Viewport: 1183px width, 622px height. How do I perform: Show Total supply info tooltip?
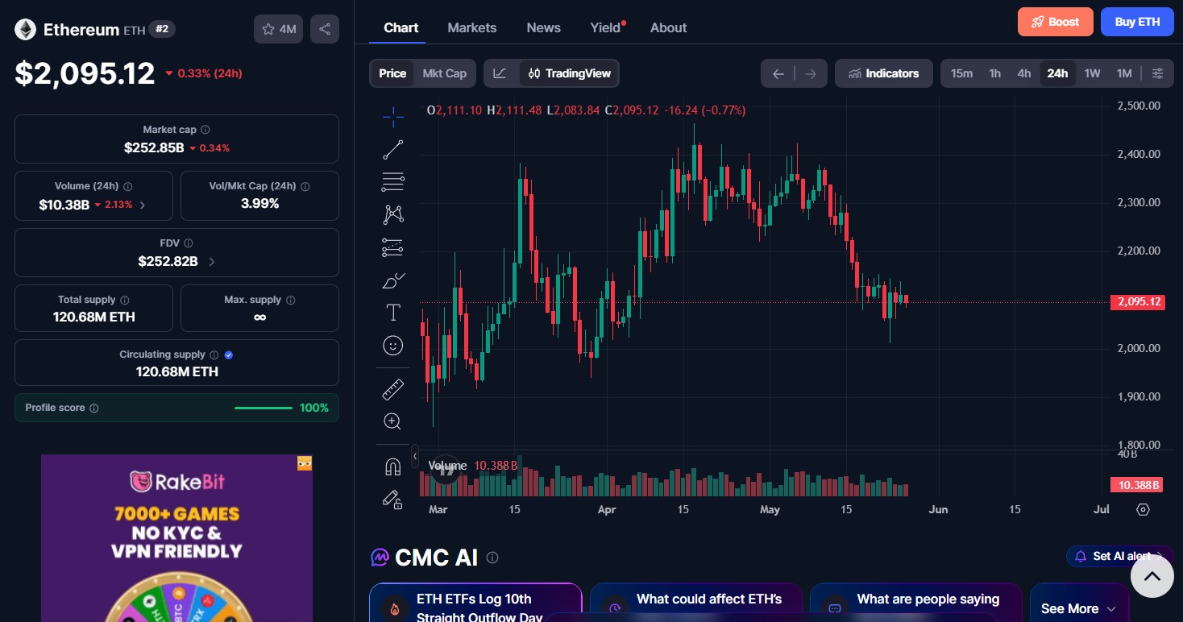coord(125,300)
